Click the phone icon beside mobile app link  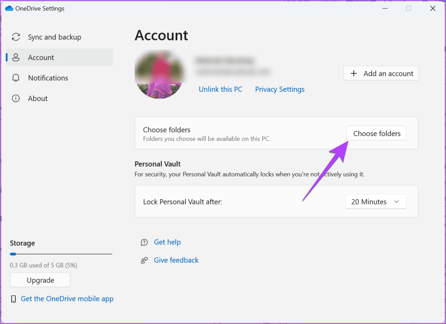click(x=14, y=299)
